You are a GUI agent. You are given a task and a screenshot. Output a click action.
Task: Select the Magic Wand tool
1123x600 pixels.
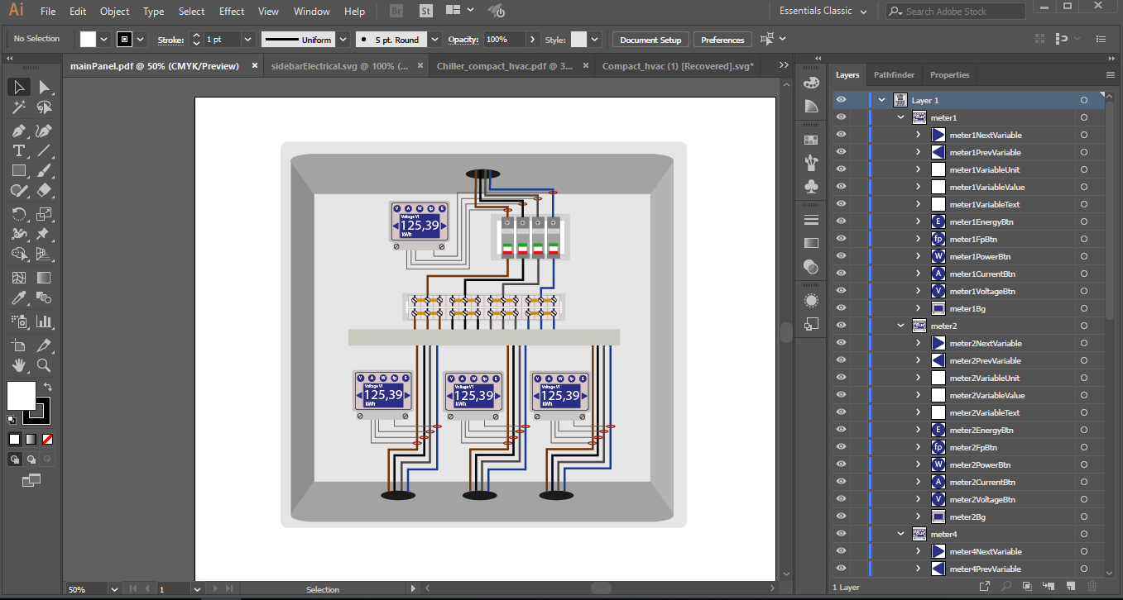click(x=19, y=107)
